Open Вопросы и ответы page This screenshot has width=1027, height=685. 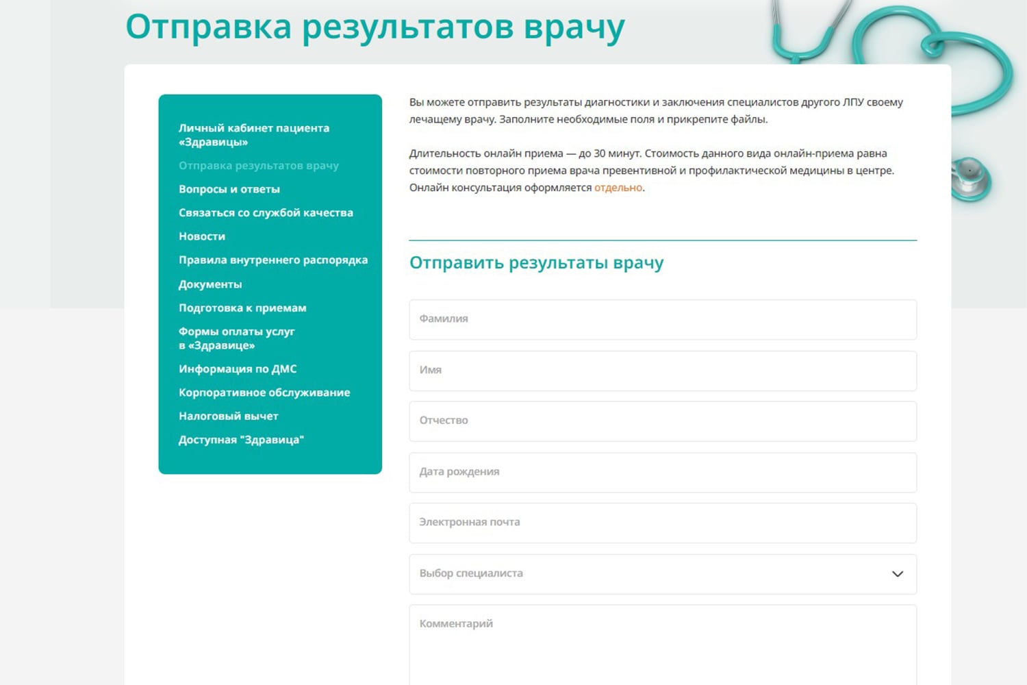(x=229, y=189)
